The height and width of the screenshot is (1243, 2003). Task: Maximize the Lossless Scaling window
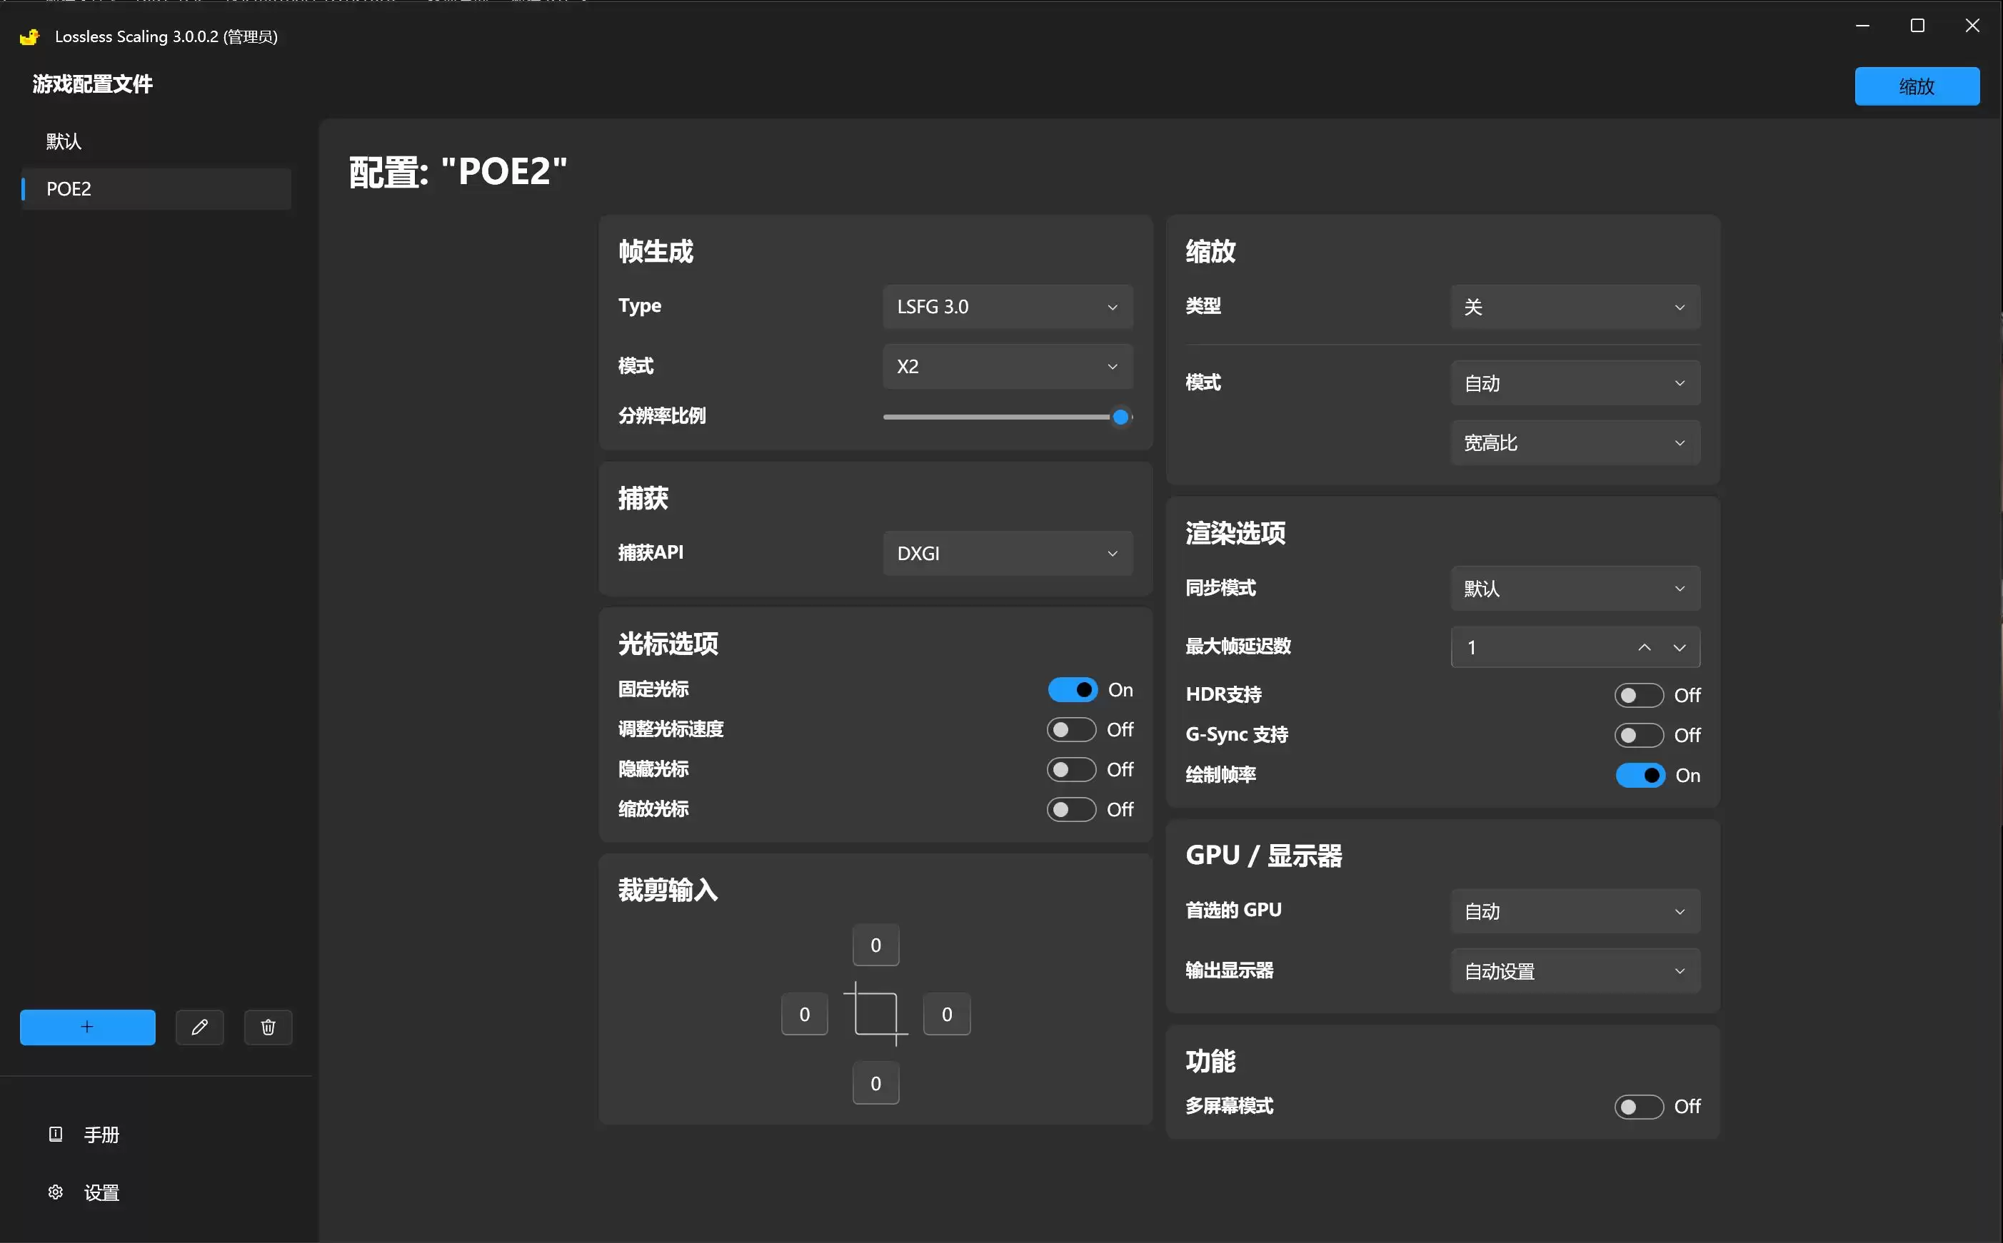point(1917,26)
